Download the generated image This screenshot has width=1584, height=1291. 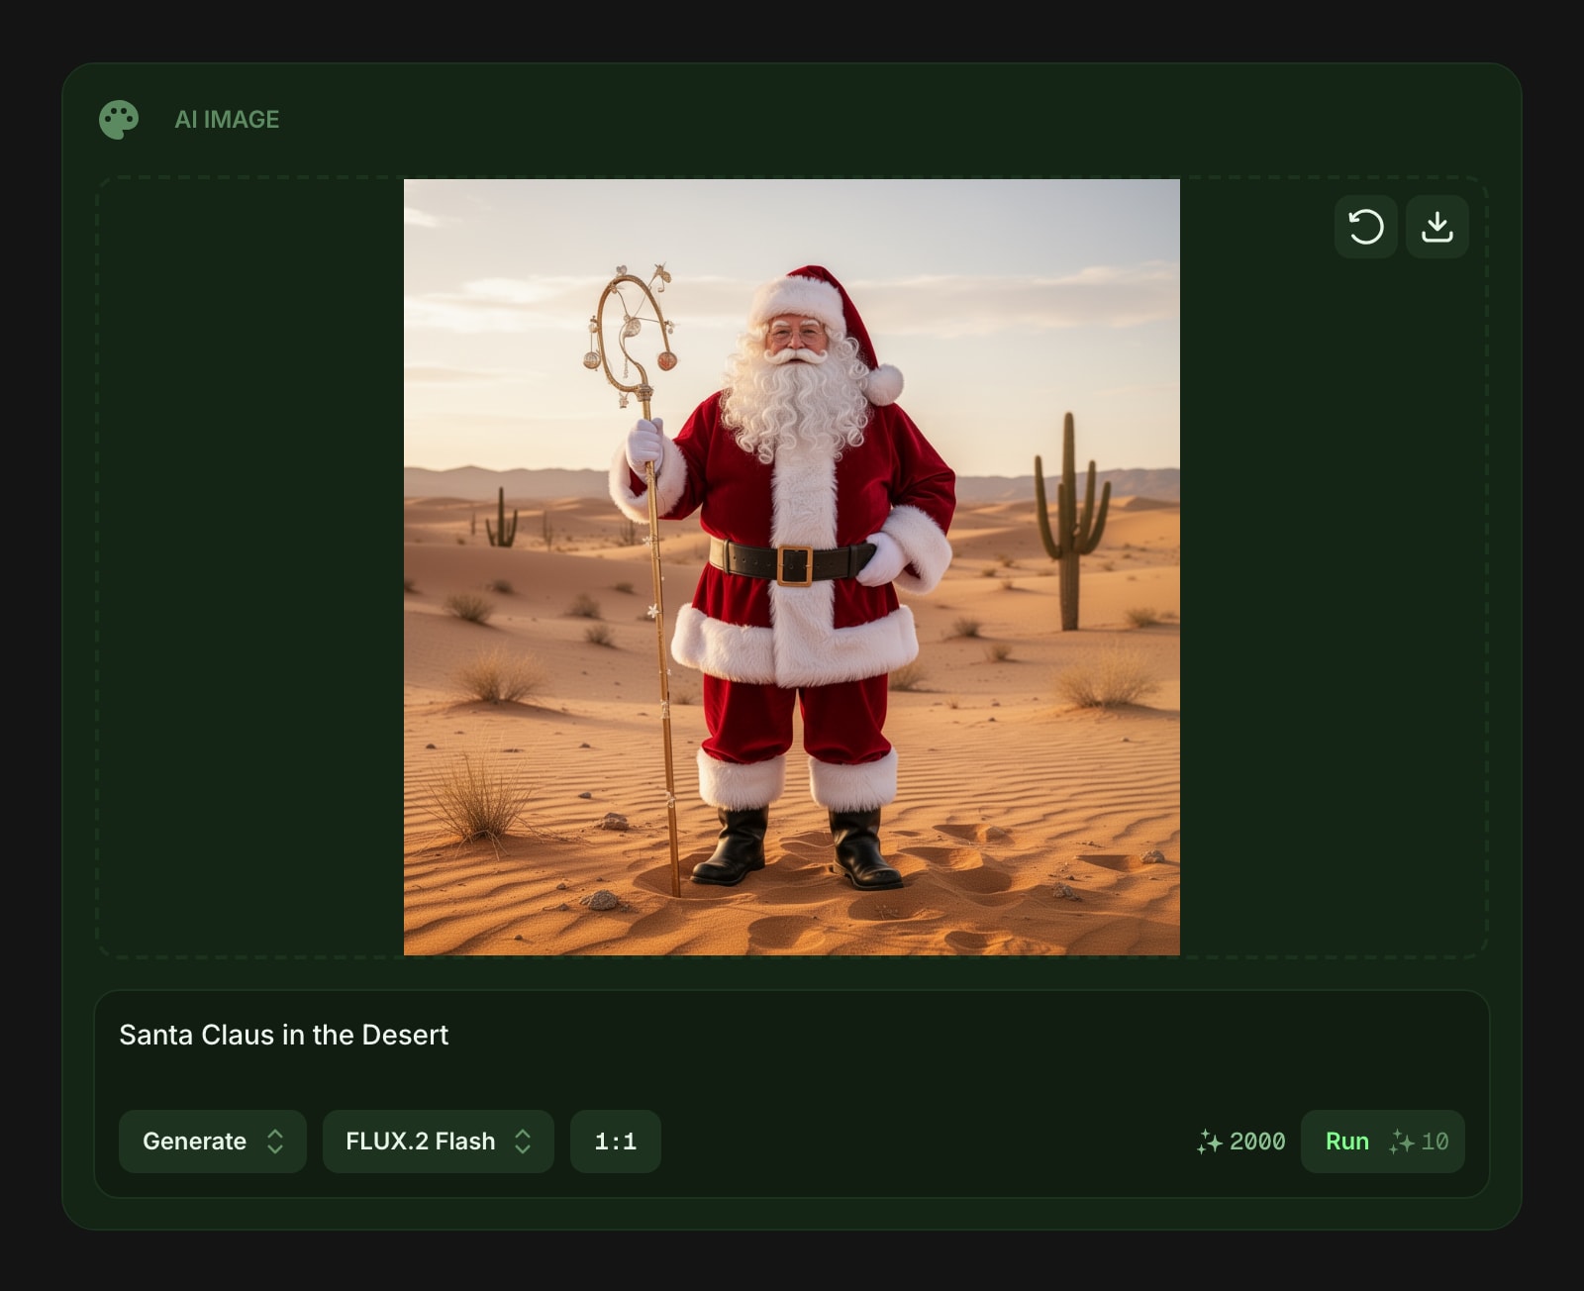(x=1436, y=227)
